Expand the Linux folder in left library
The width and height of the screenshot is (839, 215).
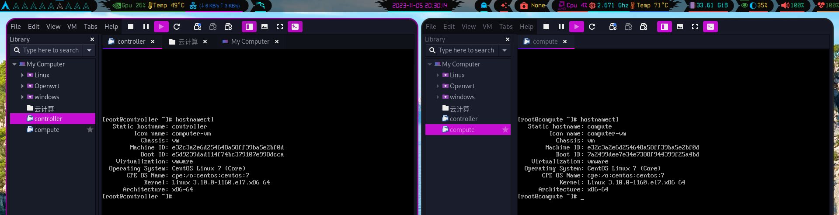click(22, 75)
